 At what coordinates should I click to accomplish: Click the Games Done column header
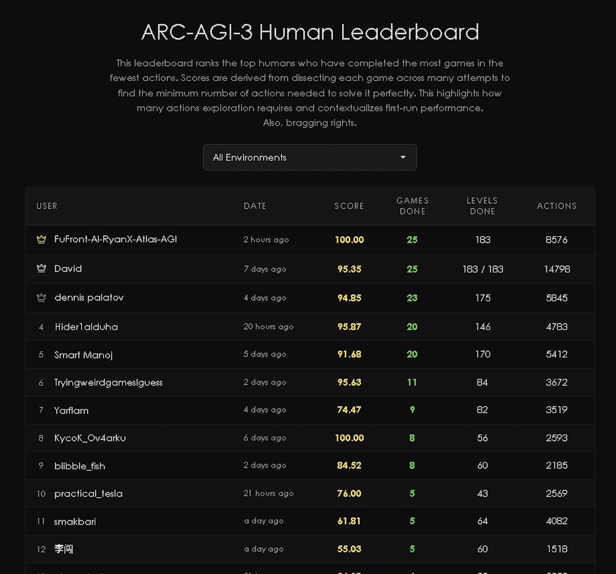click(412, 206)
